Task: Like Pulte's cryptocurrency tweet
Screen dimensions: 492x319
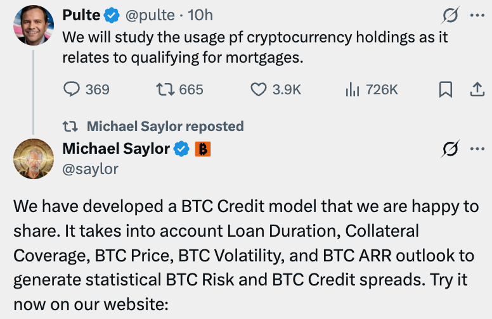Action: click(x=276, y=89)
